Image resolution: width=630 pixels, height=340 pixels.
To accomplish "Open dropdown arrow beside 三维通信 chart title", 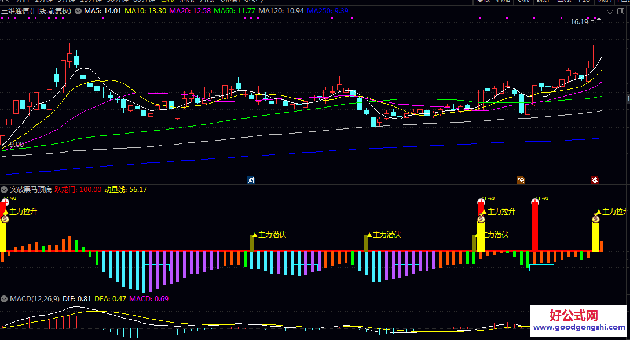I will [78, 10].
